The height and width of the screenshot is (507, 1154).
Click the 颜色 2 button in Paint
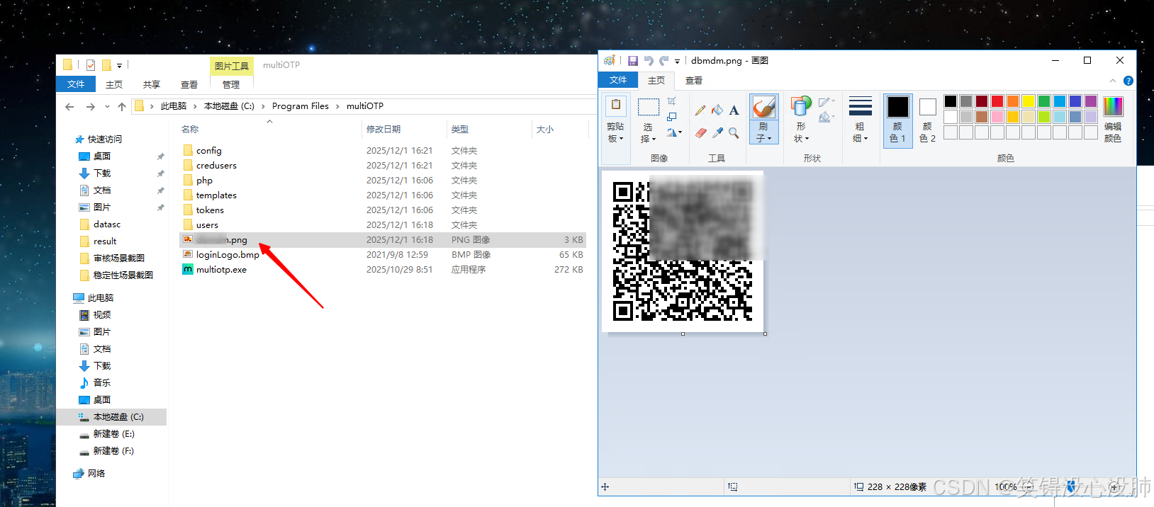click(x=927, y=120)
